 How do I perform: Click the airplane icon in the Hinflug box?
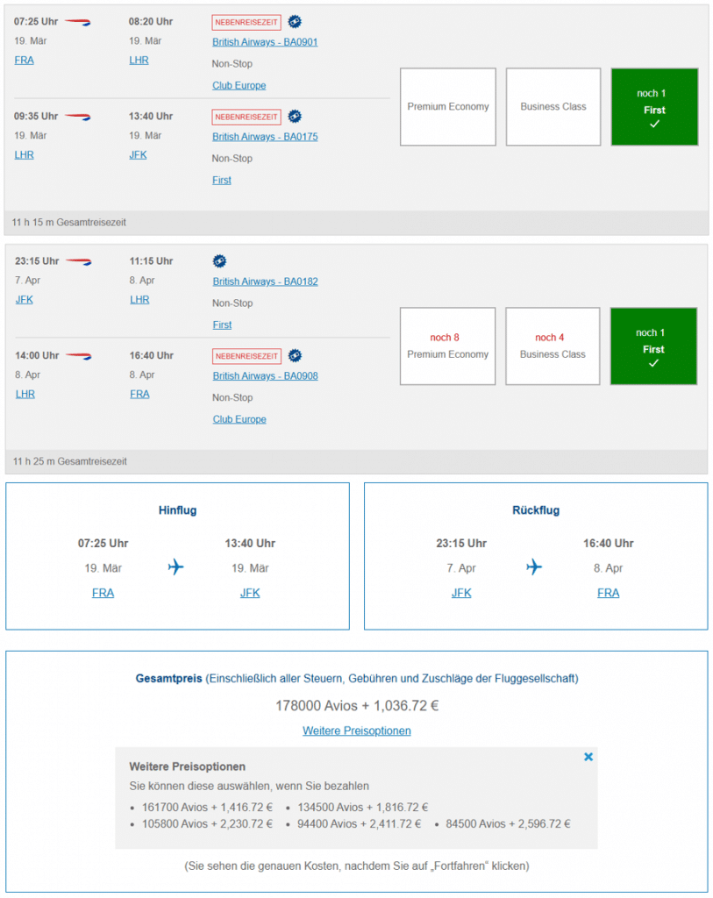[175, 567]
